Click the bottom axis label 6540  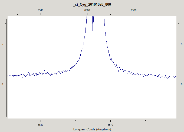[x=41, y=125]
